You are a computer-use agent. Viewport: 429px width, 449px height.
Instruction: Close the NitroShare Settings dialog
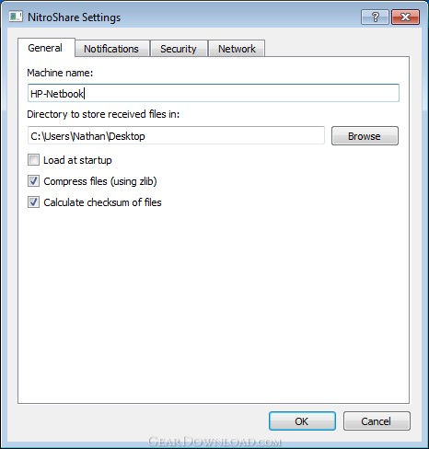click(x=405, y=17)
